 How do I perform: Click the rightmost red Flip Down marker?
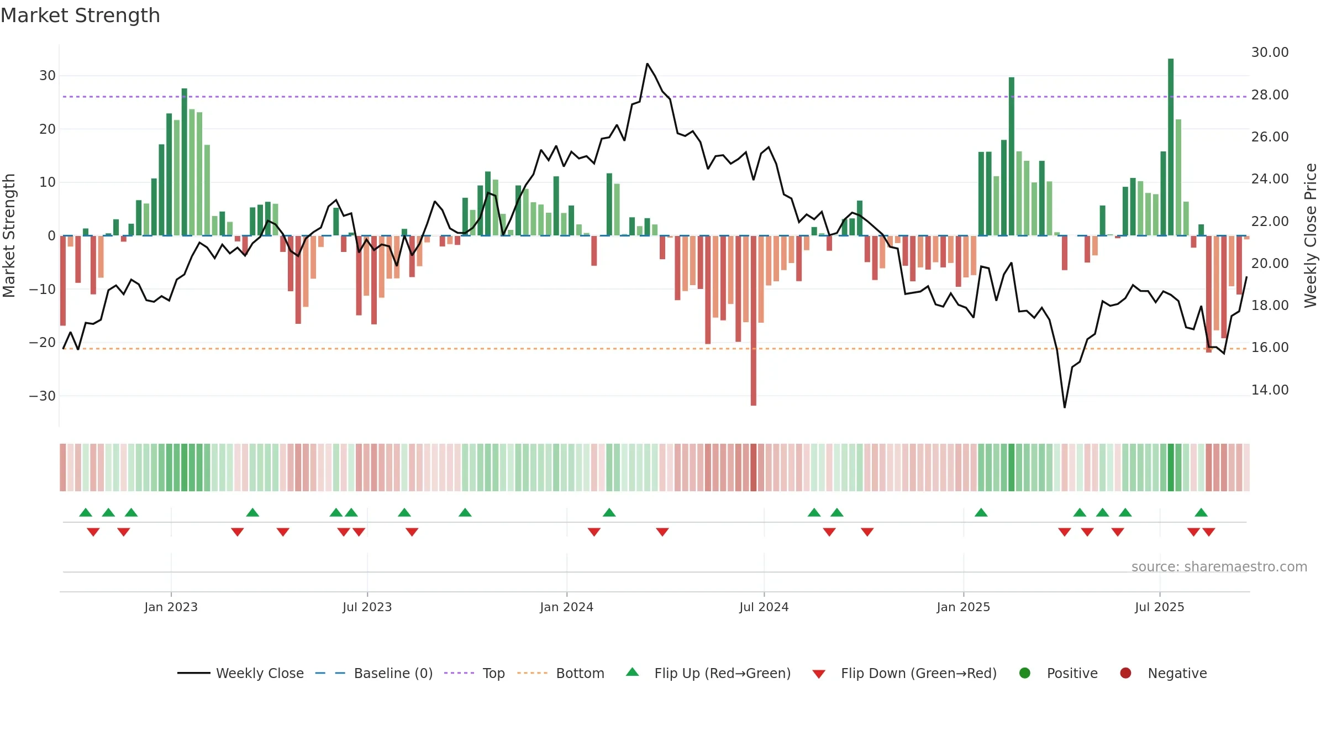pyautogui.click(x=1209, y=532)
